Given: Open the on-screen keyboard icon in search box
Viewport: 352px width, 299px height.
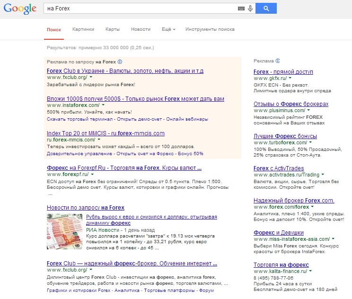Looking at the screenshot, I should [x=241, y=9].
